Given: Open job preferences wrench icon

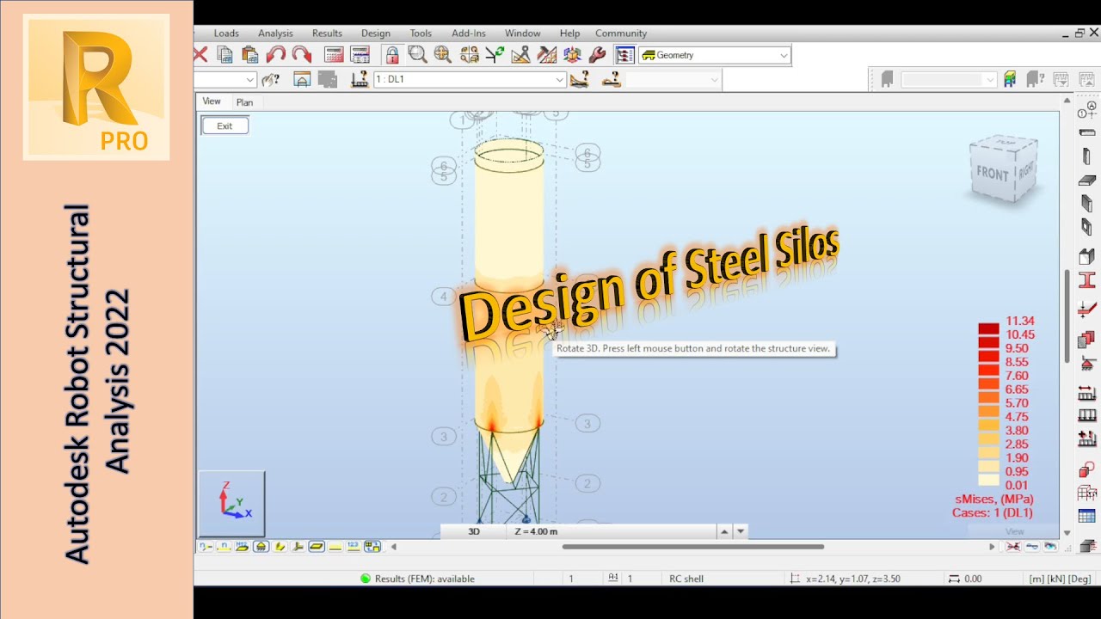Looking at the screenshot, I should pyautogui.click(x=597, y=55).
